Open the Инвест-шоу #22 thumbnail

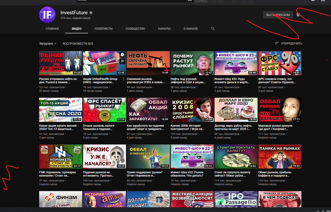click(x=192, y=157)
